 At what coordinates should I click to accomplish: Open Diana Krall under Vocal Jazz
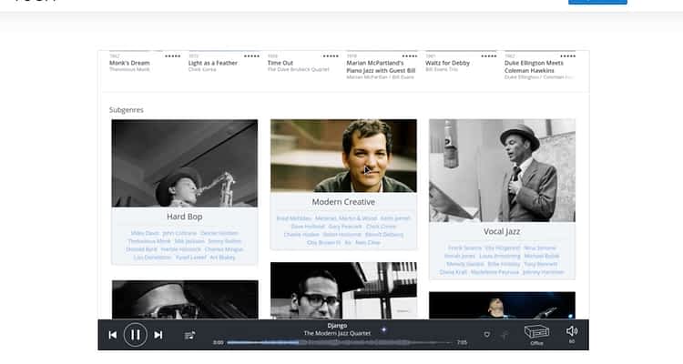(453, 273)
